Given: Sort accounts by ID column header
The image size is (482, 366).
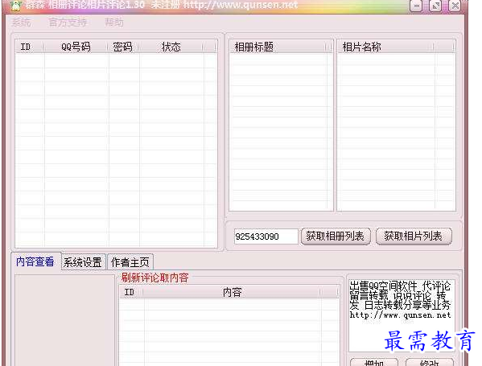Looking at the screenshot, I should [30, 47].
